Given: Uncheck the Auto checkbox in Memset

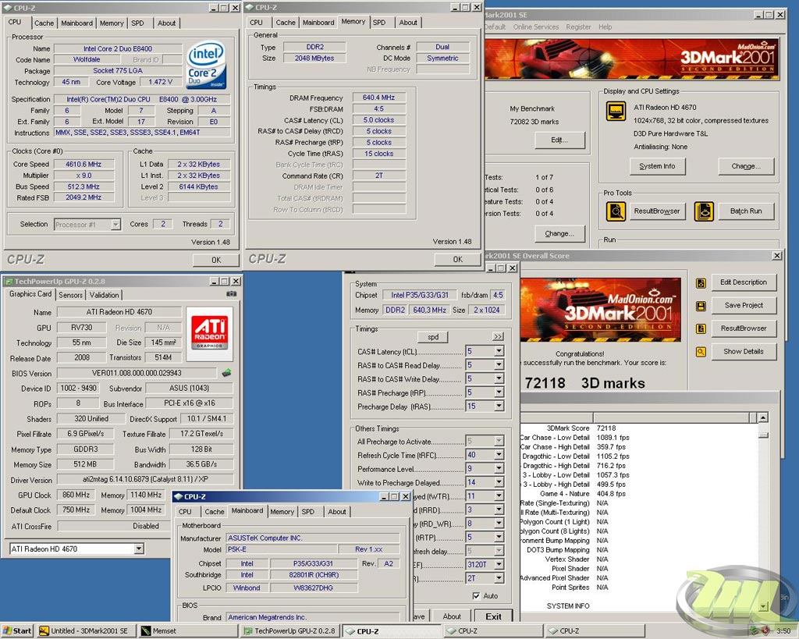Looking at the screenshot, I should tap(476, 596).
